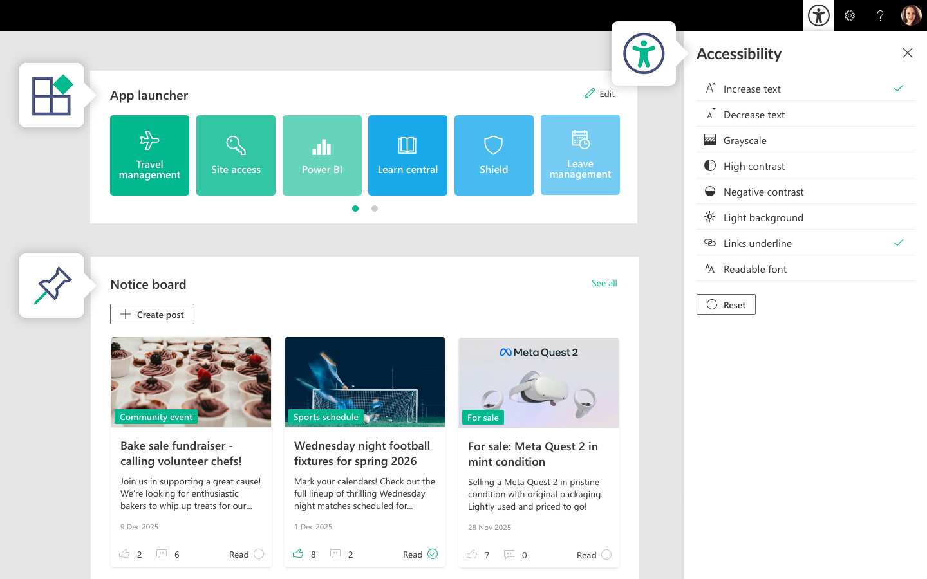
Task: Open the football goal thumbnail
Action: [365, 382]
